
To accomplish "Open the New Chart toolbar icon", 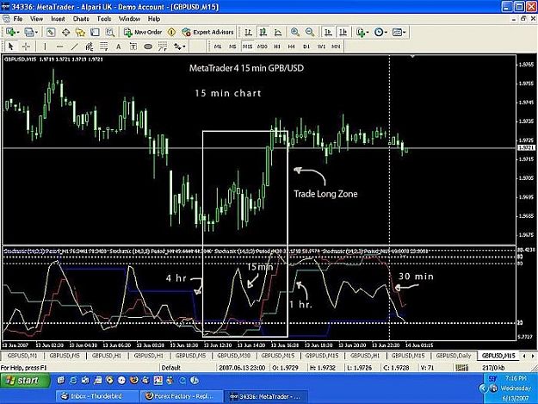I will point(10,32).
